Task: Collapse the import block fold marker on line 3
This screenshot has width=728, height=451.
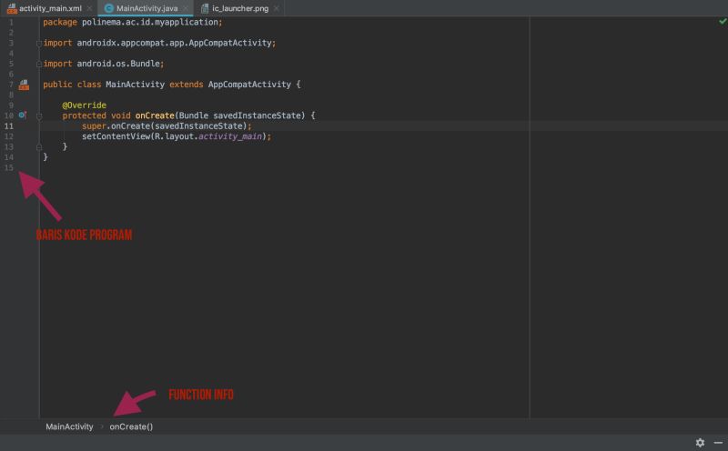Action: [39, 43]
